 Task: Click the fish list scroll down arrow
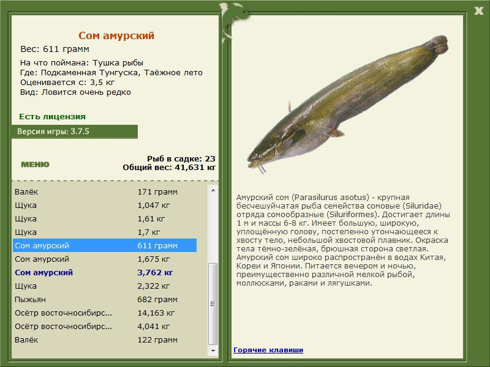[x=213, y=350]
